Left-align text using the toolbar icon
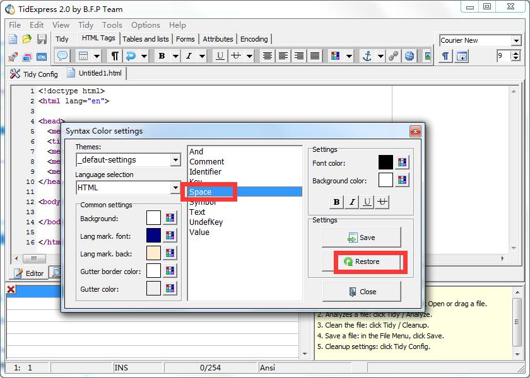 pos(283,55)
